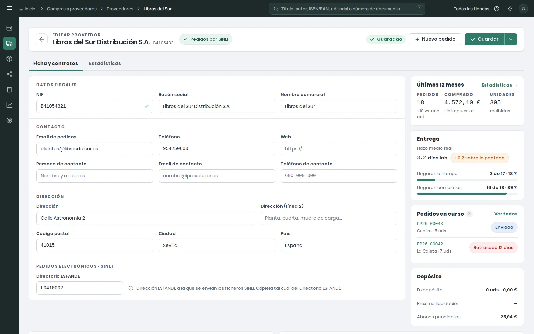
Task: Click the Código postal field
Action: tap(95, 245)
